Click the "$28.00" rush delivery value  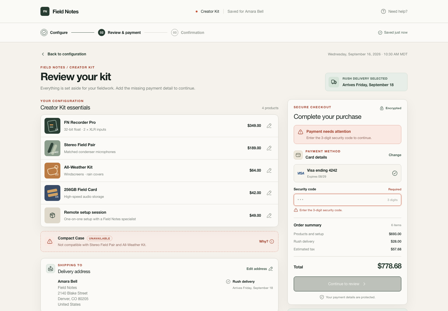click(x=396, y=241)
